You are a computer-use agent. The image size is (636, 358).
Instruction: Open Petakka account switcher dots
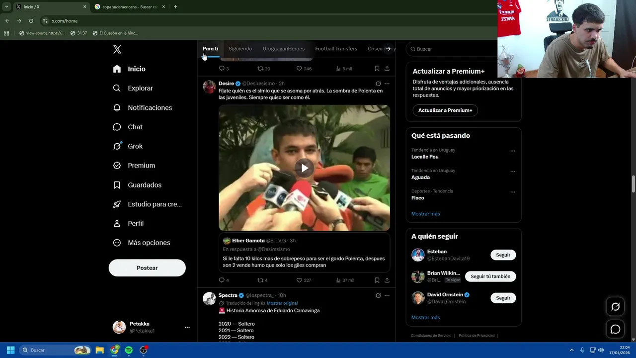187,327
